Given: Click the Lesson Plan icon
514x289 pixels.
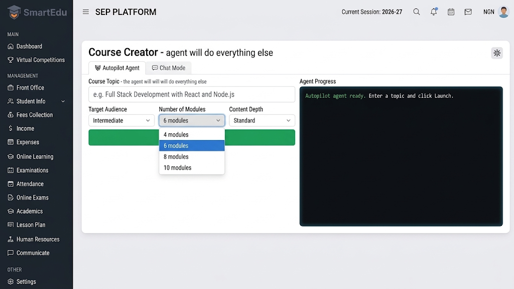Looking at the screenshot, I should tap(11, 225).
